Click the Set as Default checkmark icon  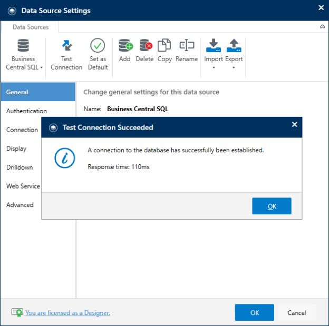coord(98,45)
